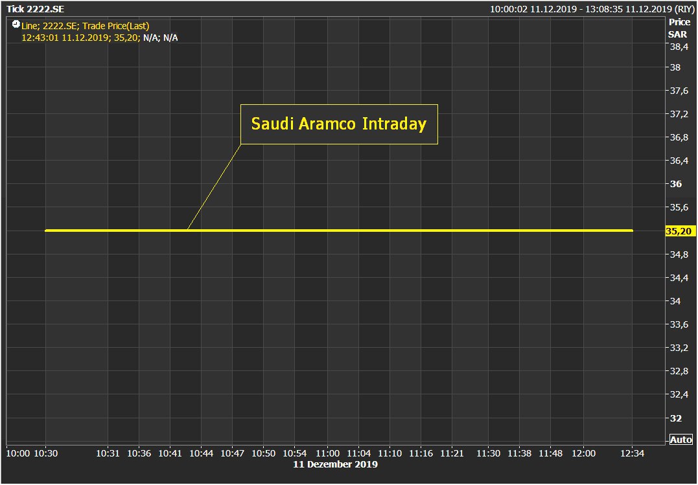Click the 11:04 time axis label
This screenshot has width=698, height=485.
[359, 453]
